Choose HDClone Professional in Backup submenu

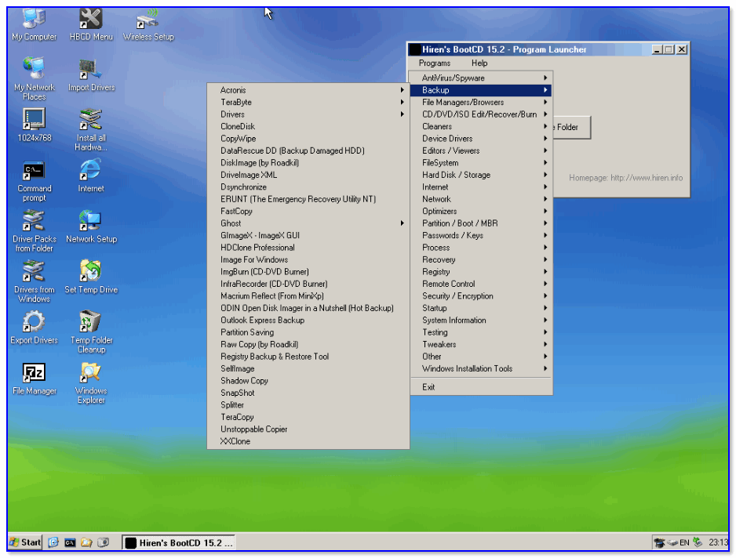point(257,248)
